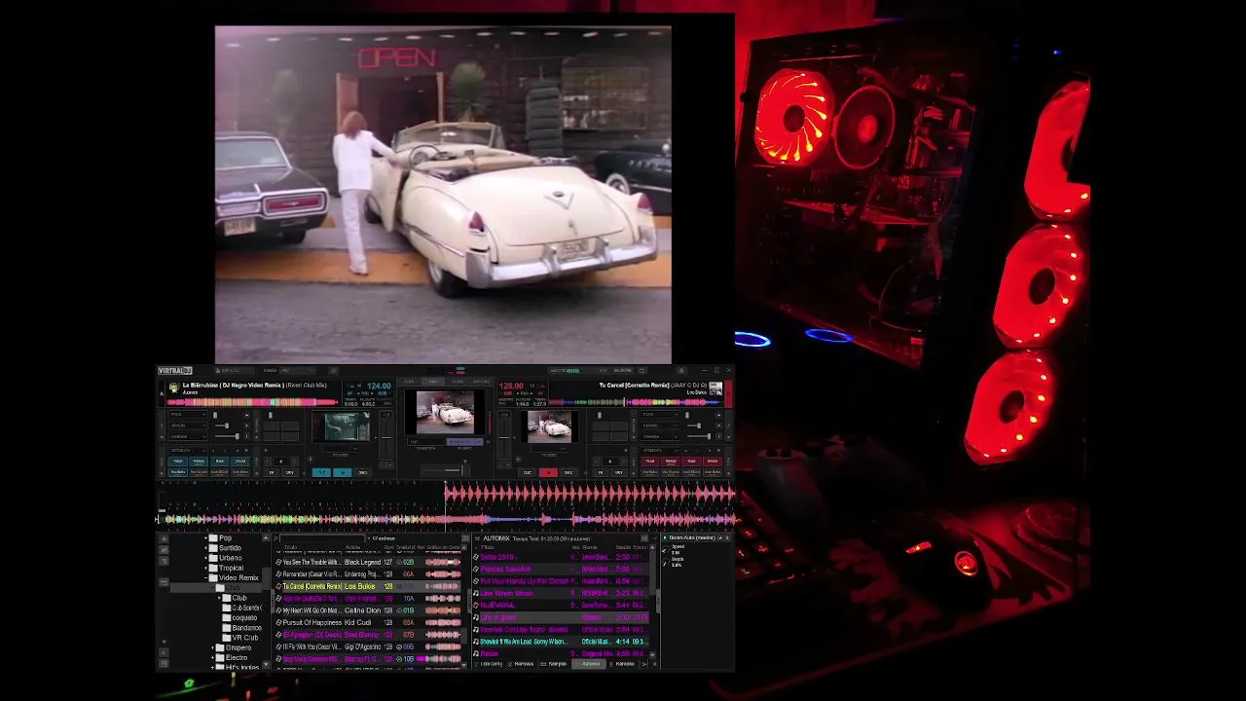Toggle the Bass stem pad on deck B
This screenshot has width=1246, height=701.
pyautogui.click(x=691, y=461)
